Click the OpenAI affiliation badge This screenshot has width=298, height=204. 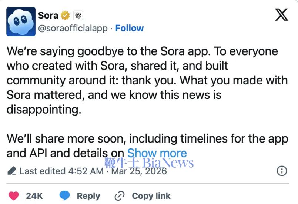(78, 16)
